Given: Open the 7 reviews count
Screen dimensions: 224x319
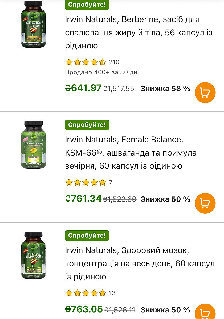Looking at the screenshot, I should 111,182.
